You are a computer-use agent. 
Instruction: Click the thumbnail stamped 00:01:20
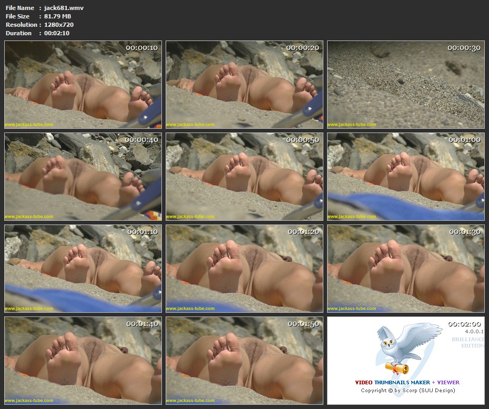(244, 269)
